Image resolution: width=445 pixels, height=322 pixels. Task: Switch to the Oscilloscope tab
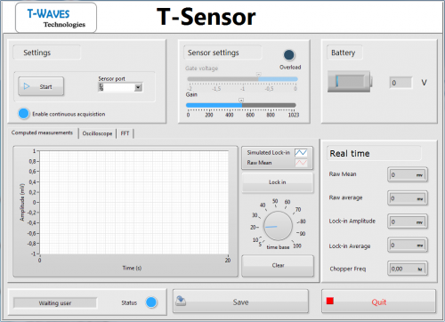(x=97, y=133)
